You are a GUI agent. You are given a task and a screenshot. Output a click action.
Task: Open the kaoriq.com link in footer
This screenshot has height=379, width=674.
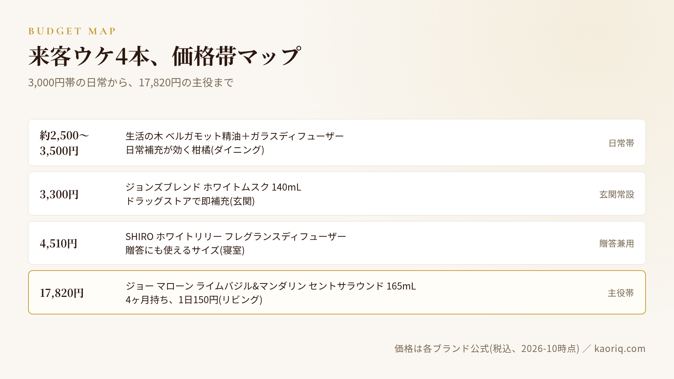620,348
